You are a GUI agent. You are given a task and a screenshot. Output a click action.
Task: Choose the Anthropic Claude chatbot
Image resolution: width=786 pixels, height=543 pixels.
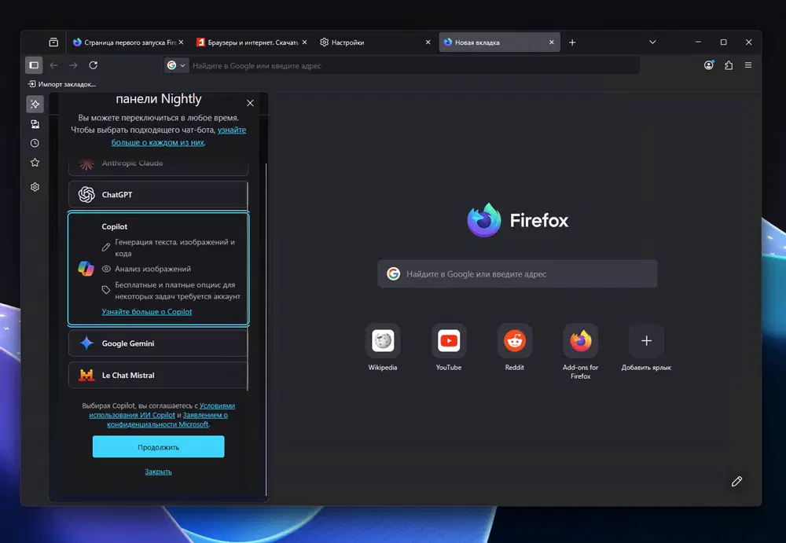click(158, 166)
